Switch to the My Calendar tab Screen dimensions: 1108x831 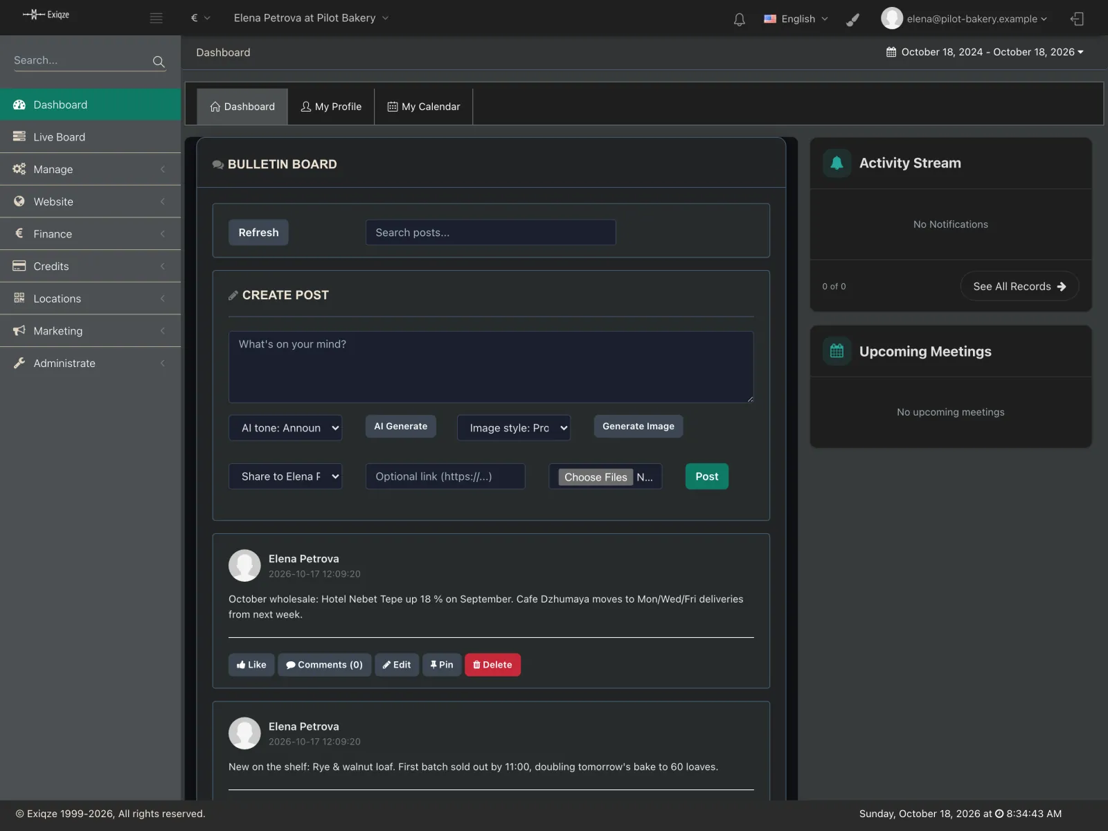tap(424, 107)
